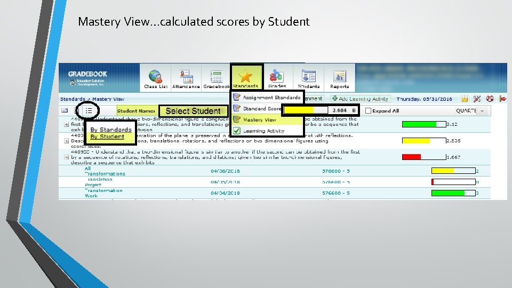This screenshot has width=512, height=288.
Task: Expand the second standard row with 2.505 score
Action: click(x=66, y=141)
